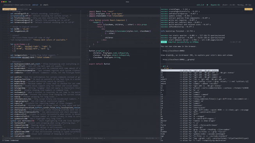The height and width of the screenshot is (143, 255).
Task: Click the yellow scroll position indicator in terminal pane
Action: [x=248, y=9]
